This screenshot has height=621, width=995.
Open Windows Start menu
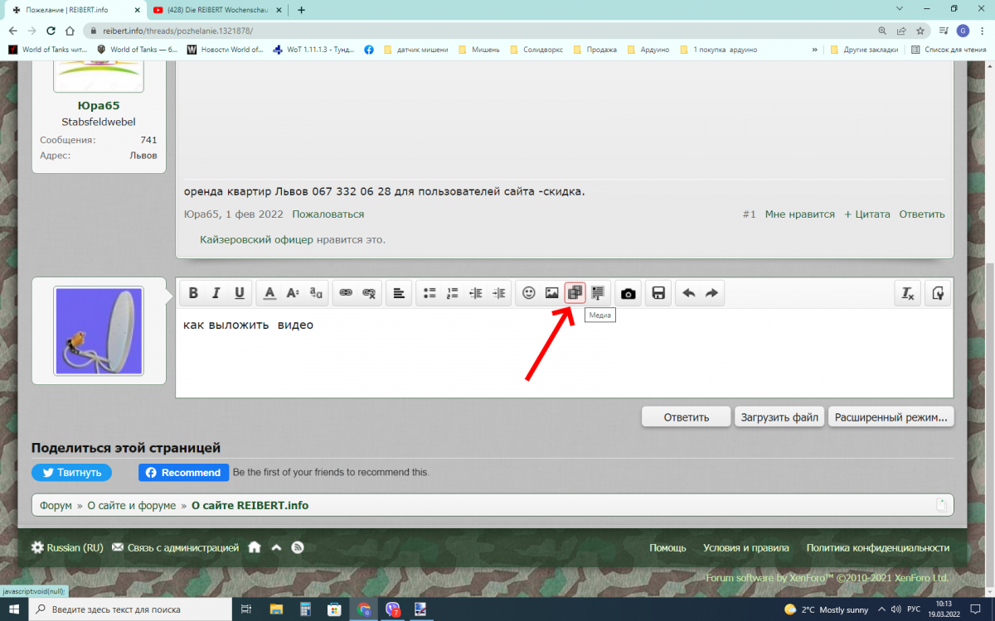(x=14, y=609)
